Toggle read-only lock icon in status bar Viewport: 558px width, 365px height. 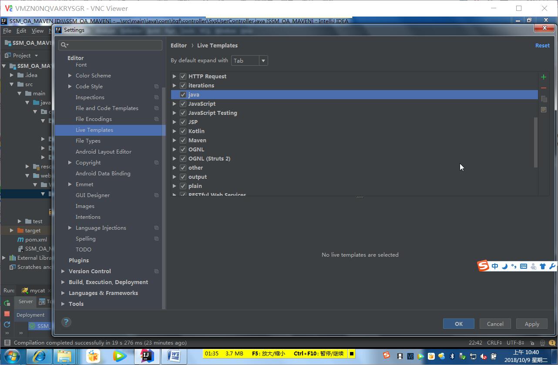pos(532,343)
